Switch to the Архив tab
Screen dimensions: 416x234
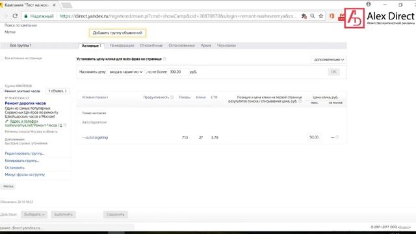(206, 45)
